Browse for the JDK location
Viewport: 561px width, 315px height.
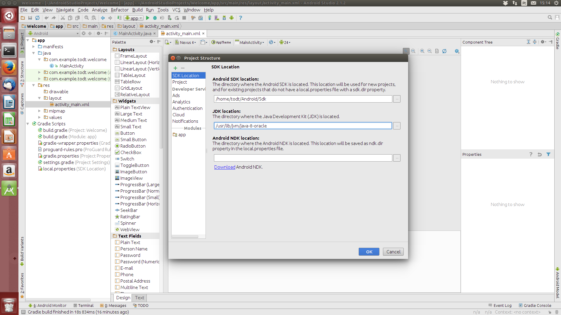point(397,126)
